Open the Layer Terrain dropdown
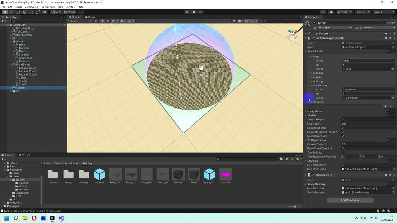The height and width of the screenshot is (223, 397). click(379, 28)
